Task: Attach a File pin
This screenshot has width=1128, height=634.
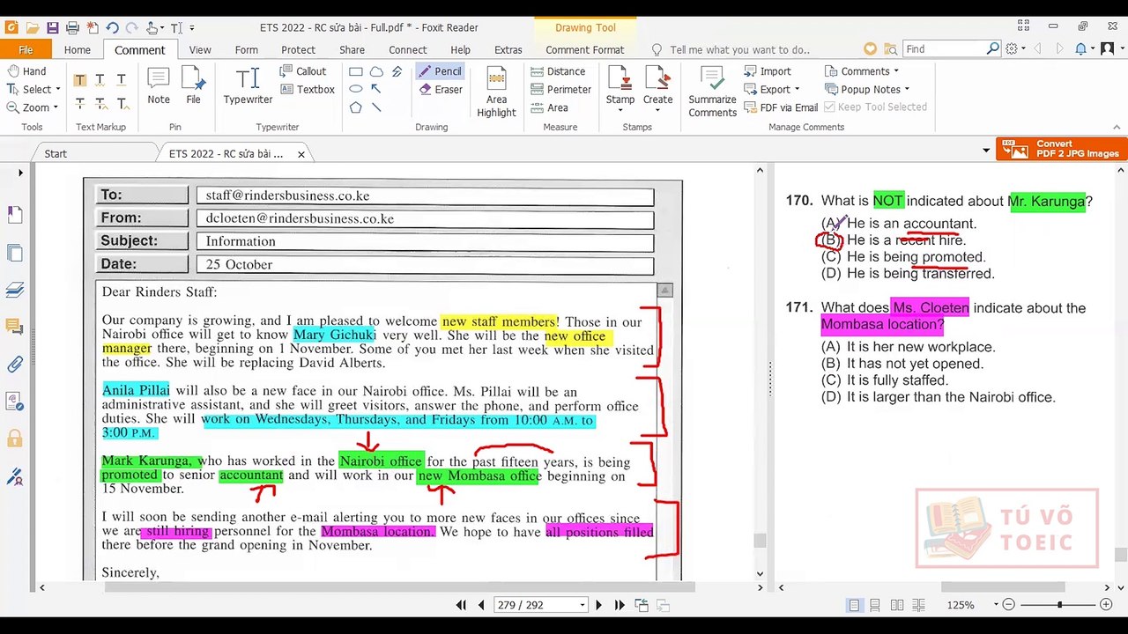Action: (193, 85)
